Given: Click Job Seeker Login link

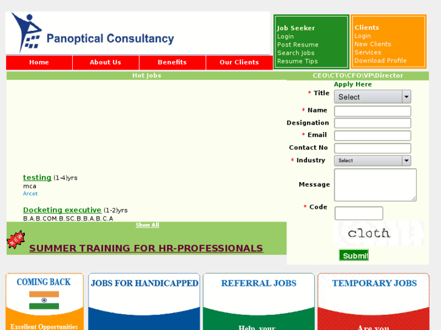Looking at the screenshot, I should point(286,36).
